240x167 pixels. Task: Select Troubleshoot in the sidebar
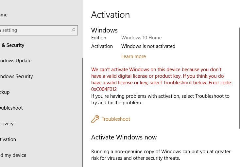(x=11, y=108)
